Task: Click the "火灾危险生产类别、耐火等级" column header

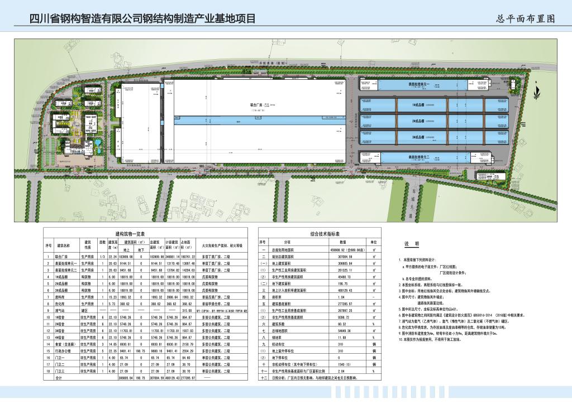Action: tap(222, 246)
